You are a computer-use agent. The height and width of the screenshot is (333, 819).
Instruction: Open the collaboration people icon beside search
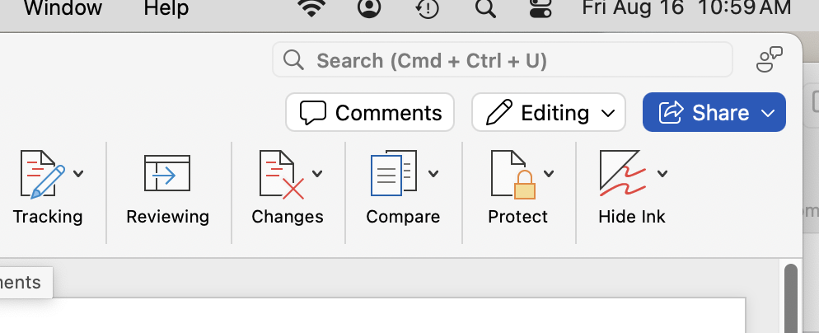(x=769, y=60)
